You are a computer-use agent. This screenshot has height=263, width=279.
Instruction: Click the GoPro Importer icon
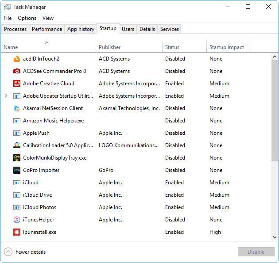pos(17,170)
